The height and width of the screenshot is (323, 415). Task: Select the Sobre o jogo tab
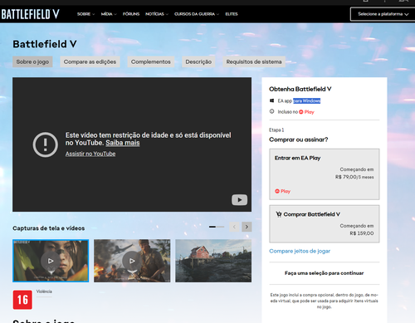point(32,61)
